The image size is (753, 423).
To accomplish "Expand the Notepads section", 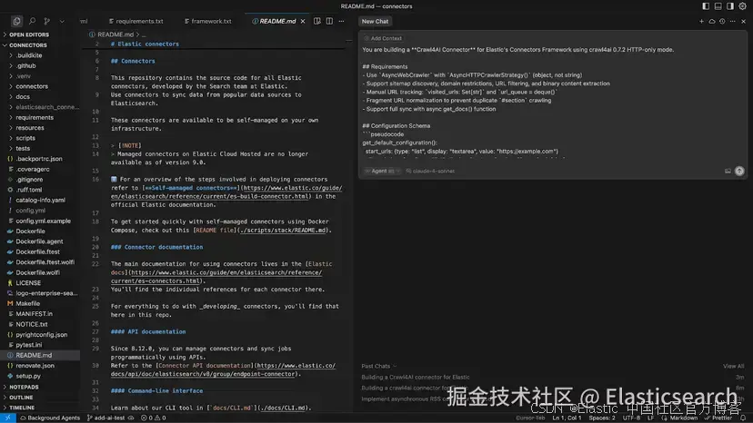I will point(40,387).
